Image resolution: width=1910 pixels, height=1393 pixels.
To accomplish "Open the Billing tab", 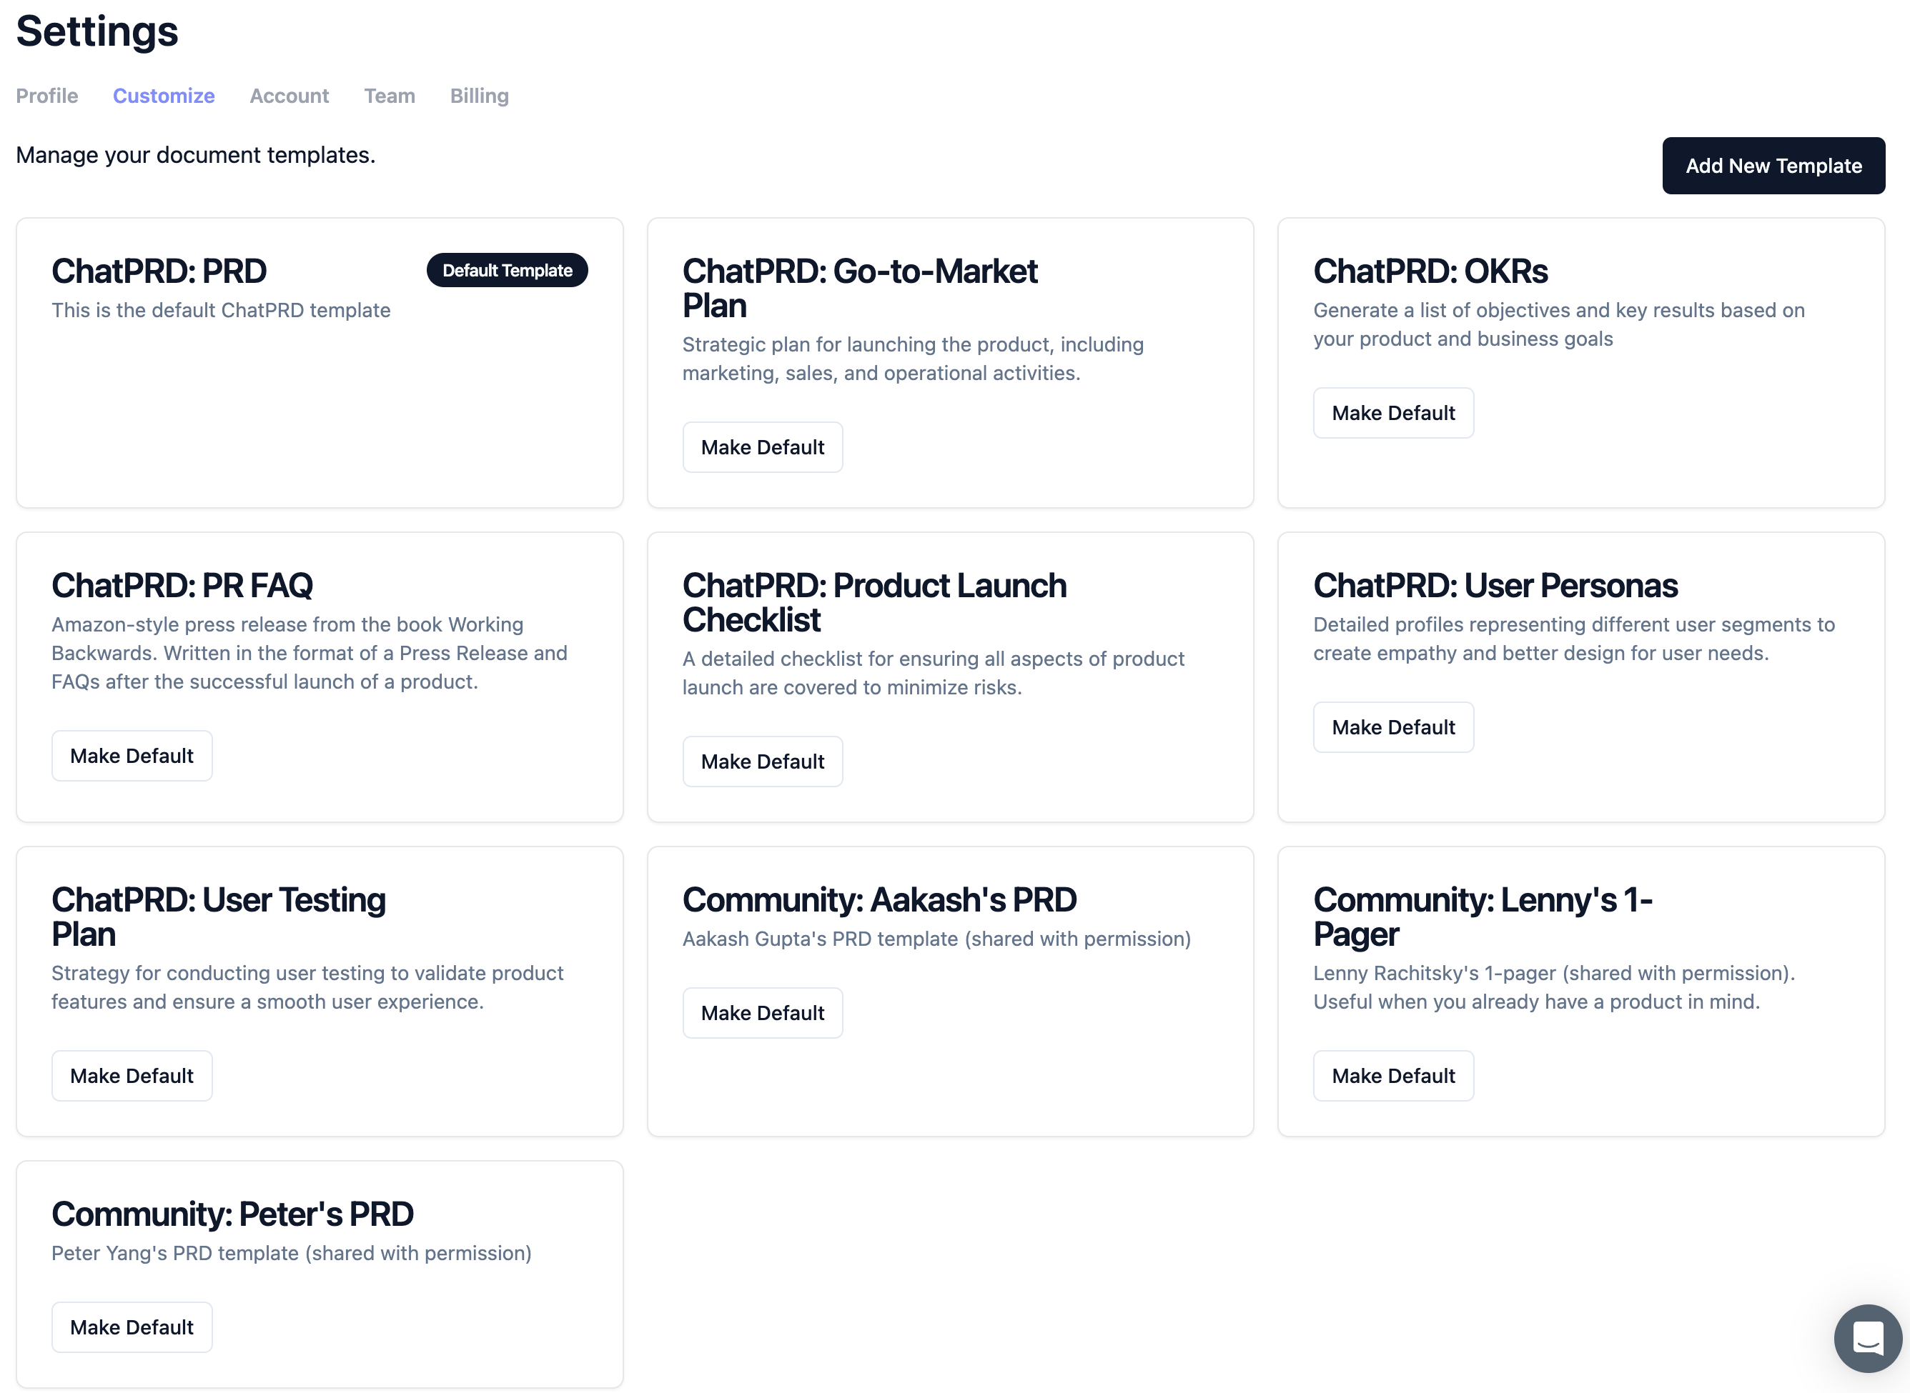I will click(x=479, y=96).
